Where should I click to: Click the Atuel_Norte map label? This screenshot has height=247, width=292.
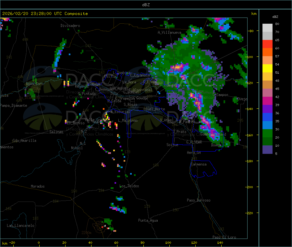(x=154, y=109)
